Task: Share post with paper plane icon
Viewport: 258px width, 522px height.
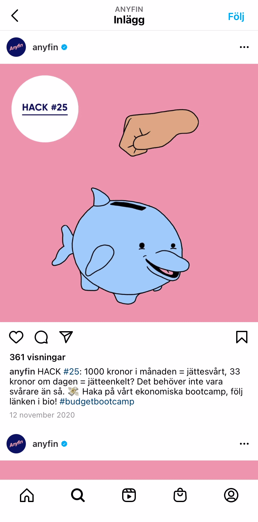Action: (x=66, y=337)
